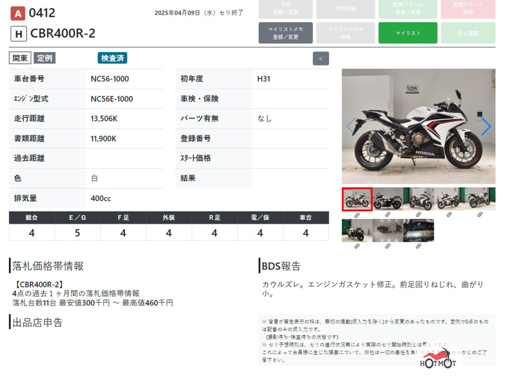The width and height of the screenshot is (510, 385).
Task: Select the top-down bike thumbnail
Action: 388,230
